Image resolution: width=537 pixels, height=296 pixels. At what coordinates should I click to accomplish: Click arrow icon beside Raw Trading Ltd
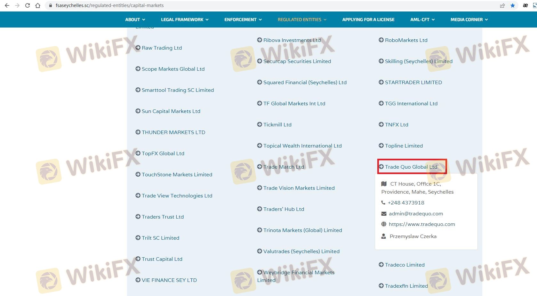pos(138,48)
